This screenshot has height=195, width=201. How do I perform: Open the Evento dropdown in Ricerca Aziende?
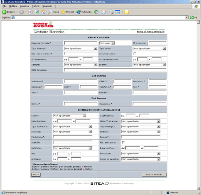149,65
